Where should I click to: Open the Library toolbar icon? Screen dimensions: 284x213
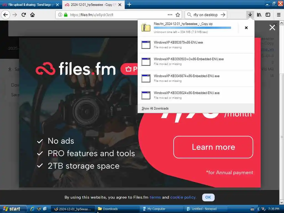click(x=259, y=15)
